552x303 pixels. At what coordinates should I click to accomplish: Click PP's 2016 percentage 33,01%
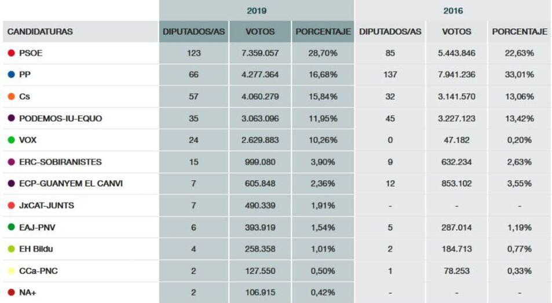click(x=519, y=75)
